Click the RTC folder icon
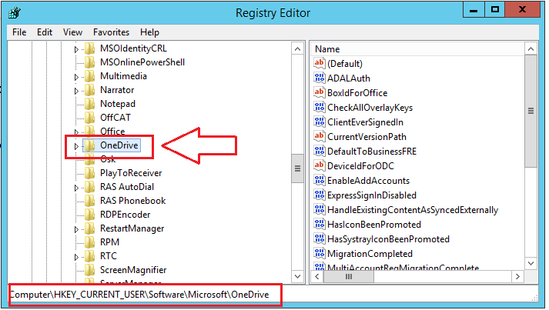 [x=90, y=256]
